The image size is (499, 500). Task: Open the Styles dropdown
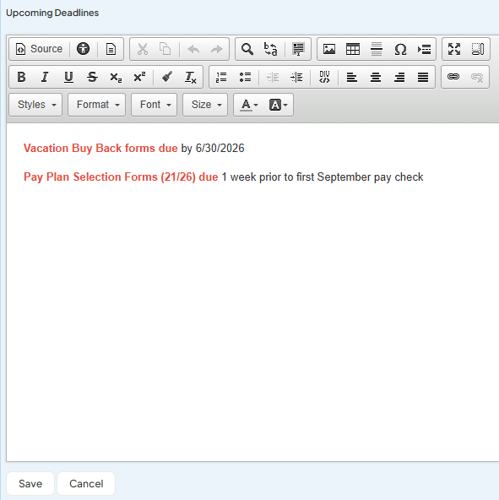(35, 105)
